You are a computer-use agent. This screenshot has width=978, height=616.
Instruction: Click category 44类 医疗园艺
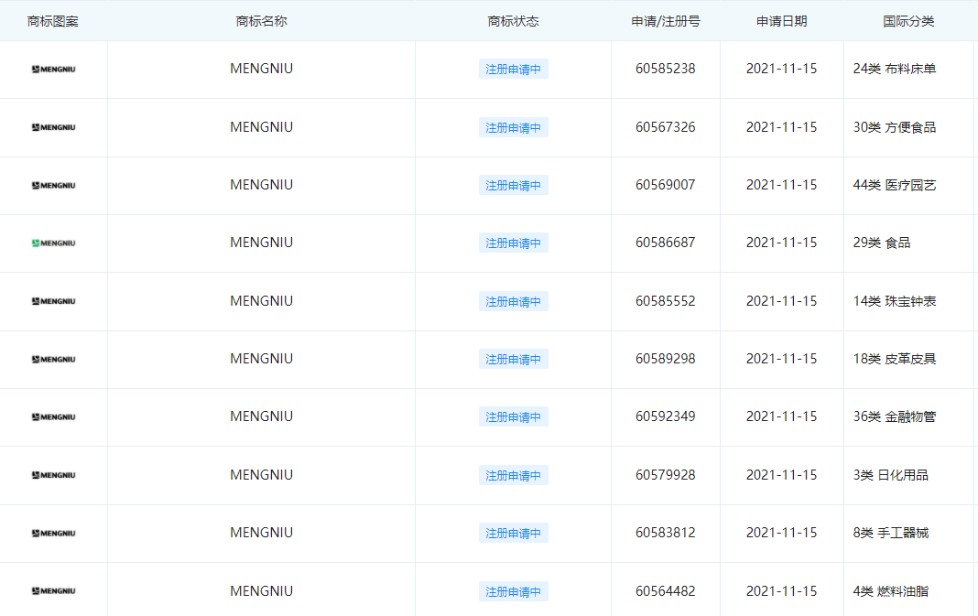895,185
